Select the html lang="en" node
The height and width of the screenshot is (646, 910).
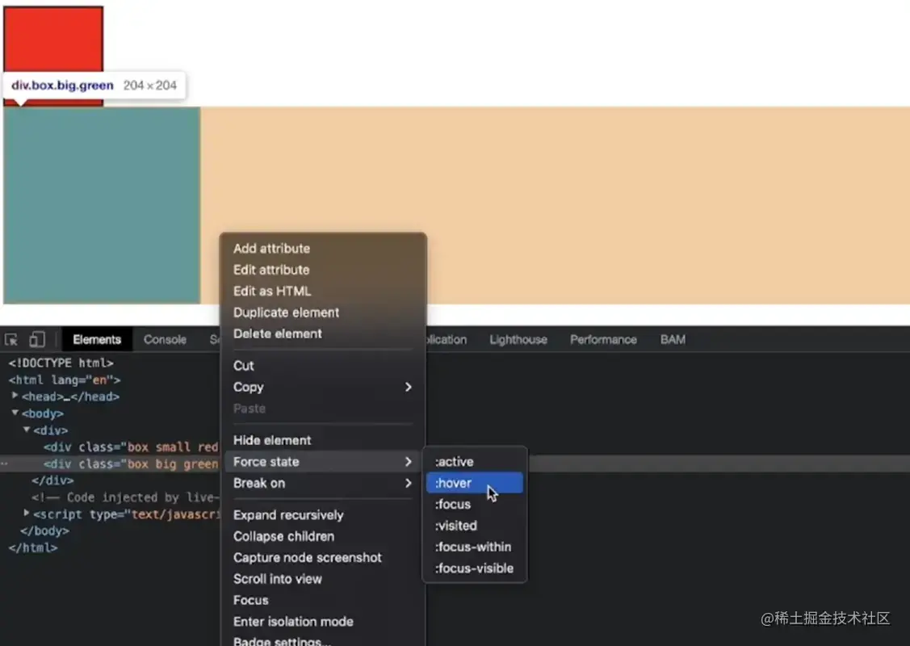pyautogui.click(x=65, y=380)
